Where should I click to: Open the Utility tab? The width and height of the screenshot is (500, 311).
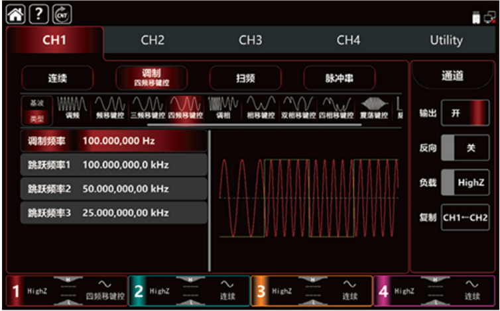(446, 40)
